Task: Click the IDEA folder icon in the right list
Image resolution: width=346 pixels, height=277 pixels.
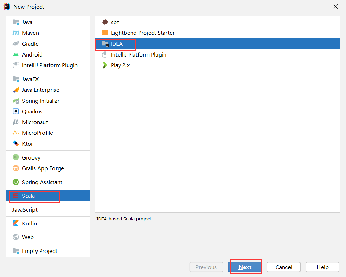Action: click(105, 44)
